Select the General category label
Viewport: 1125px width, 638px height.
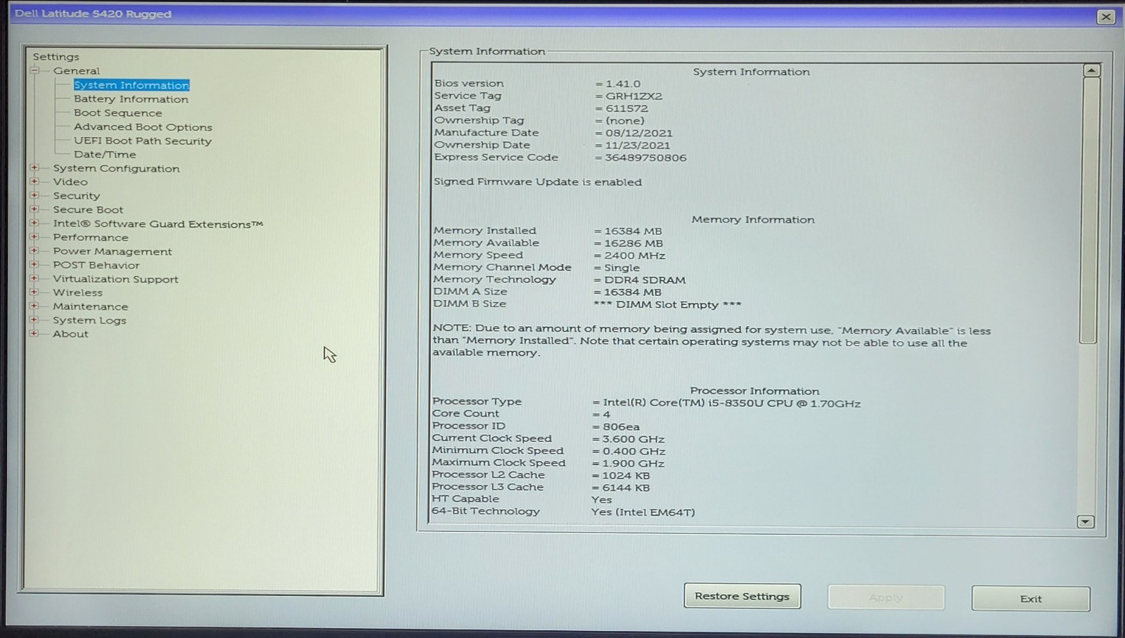tap(77, 71)
